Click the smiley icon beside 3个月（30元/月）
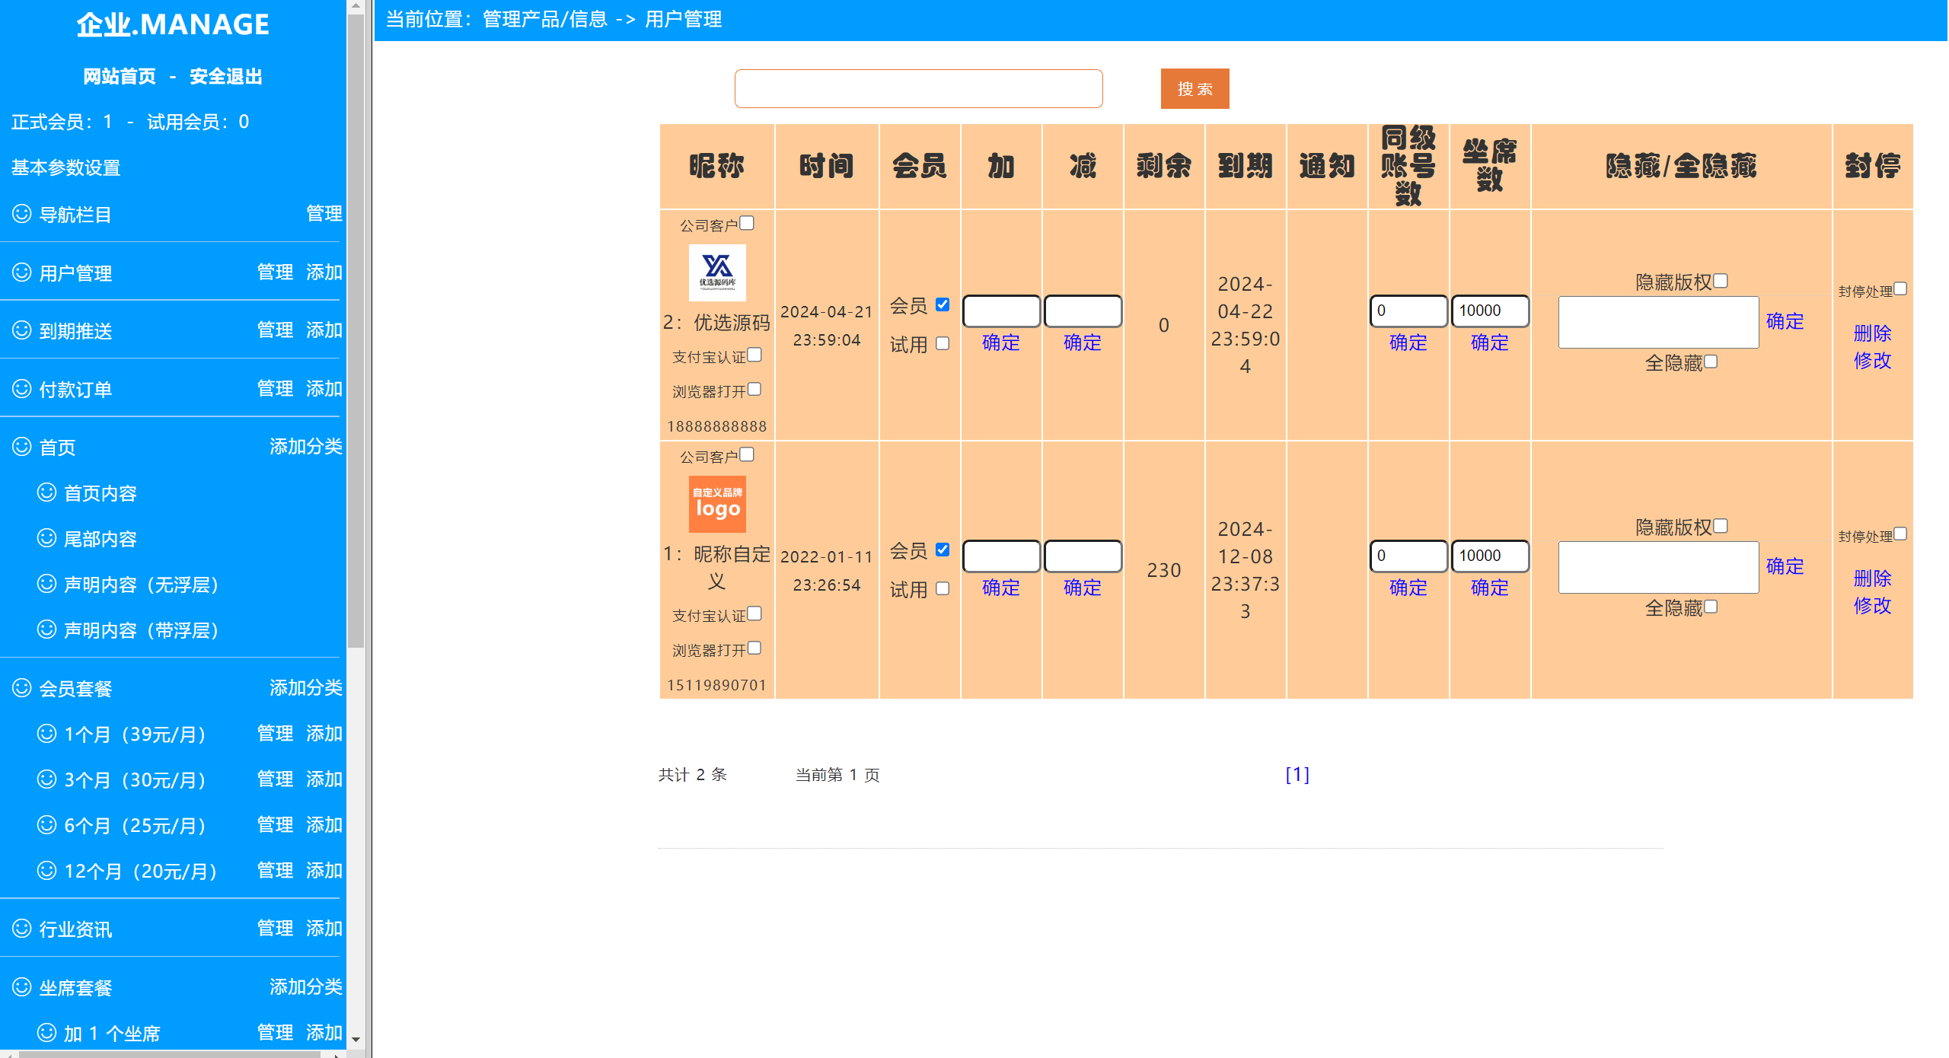The height and width of the screenshot is (1058, 1949). click(x=47, y=779)
